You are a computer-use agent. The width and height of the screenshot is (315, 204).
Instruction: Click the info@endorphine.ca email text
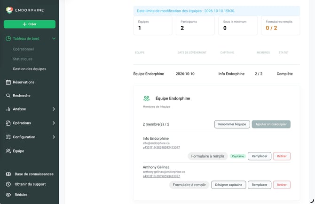156,143
